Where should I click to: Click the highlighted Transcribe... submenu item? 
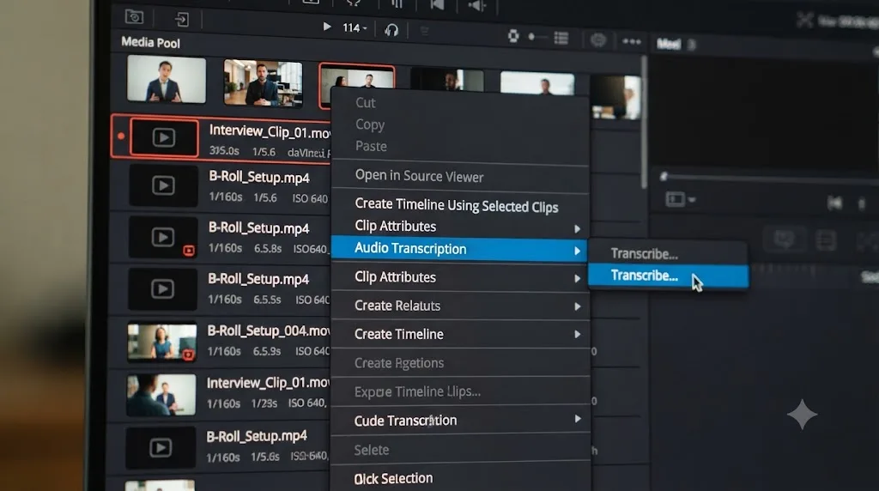(x=668, y=276)
